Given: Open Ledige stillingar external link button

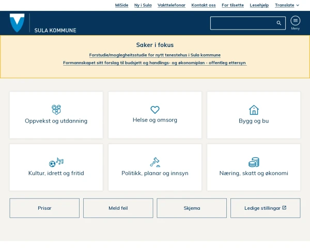Looking at the screenshot, I should [265, 208].
